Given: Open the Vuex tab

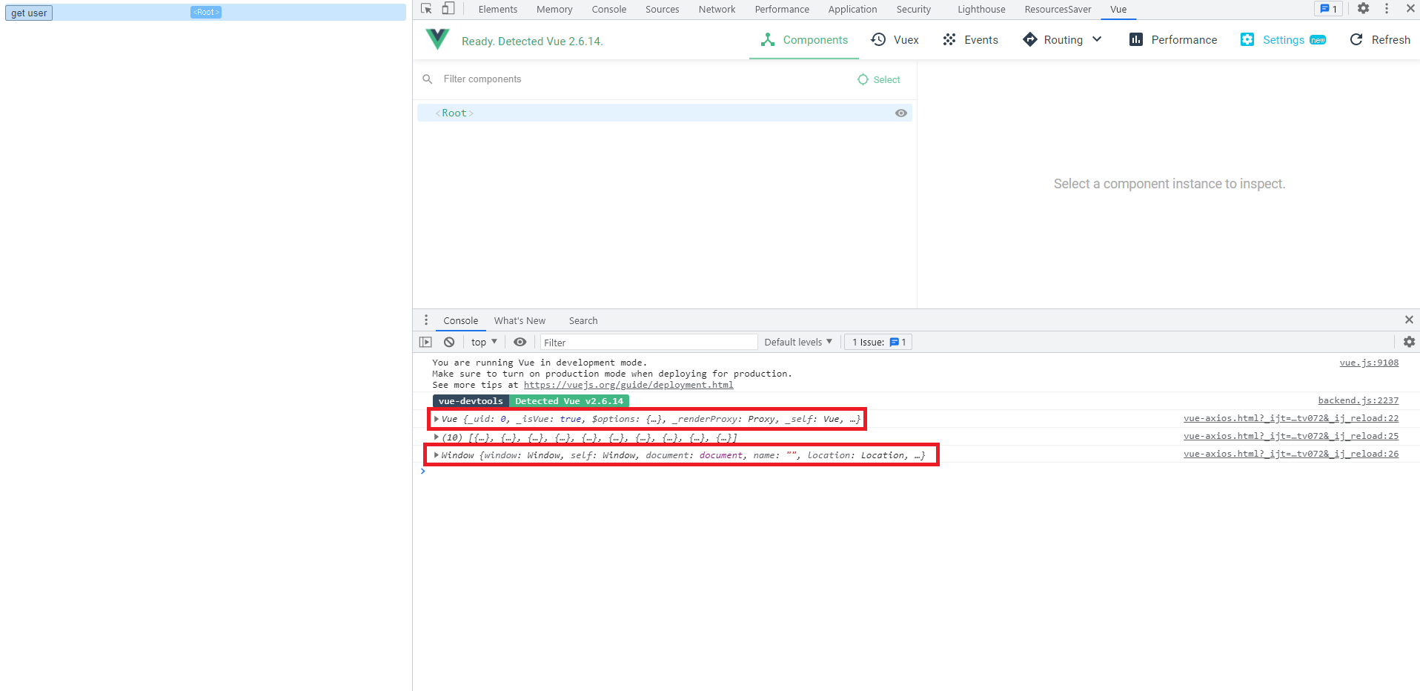Looking at the screenshot, I should pos(895,40).
